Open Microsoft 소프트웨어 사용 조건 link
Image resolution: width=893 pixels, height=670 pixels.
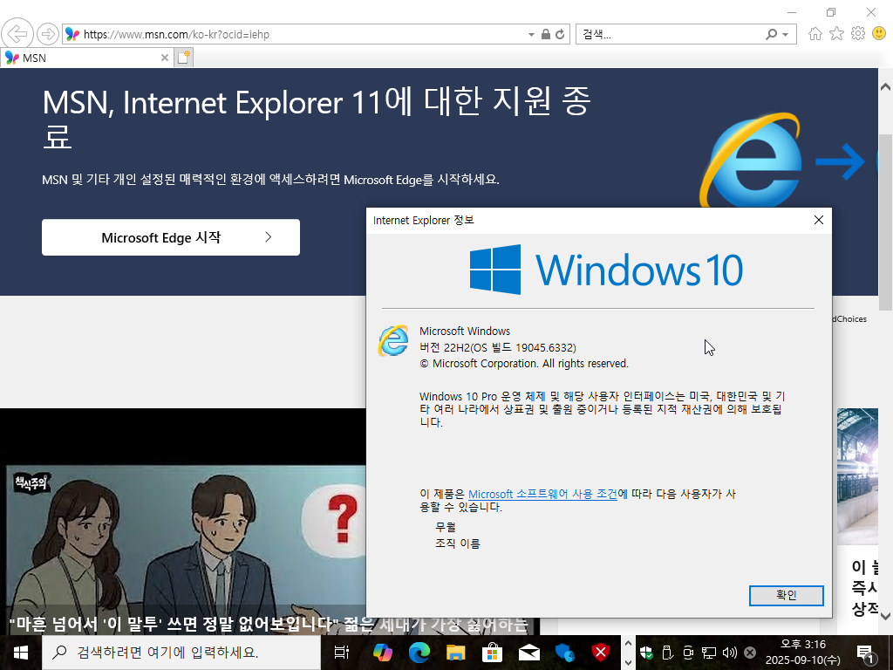click(542, 494)
